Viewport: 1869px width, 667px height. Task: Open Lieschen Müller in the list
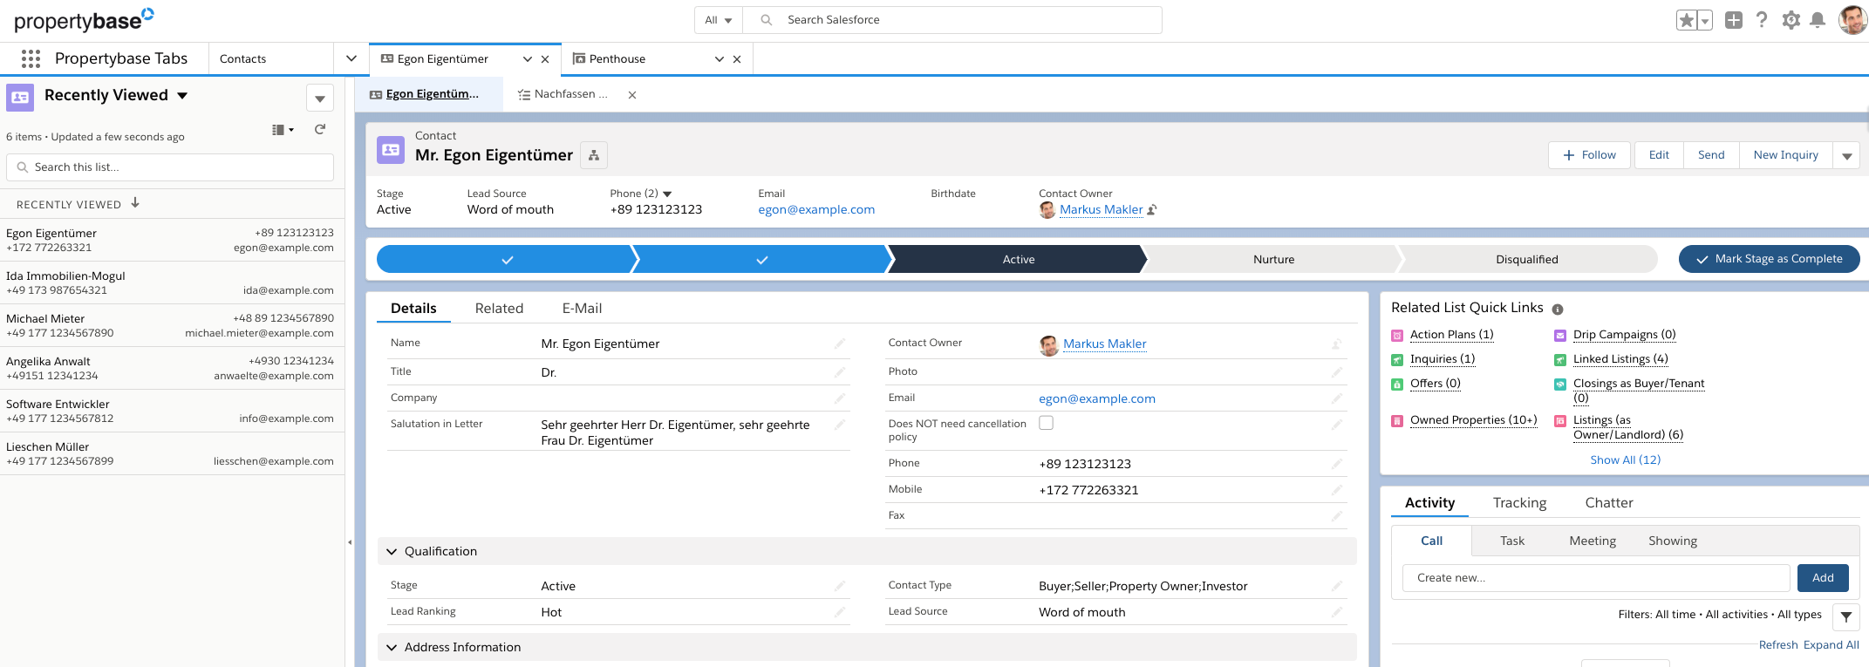click(48, 446)
